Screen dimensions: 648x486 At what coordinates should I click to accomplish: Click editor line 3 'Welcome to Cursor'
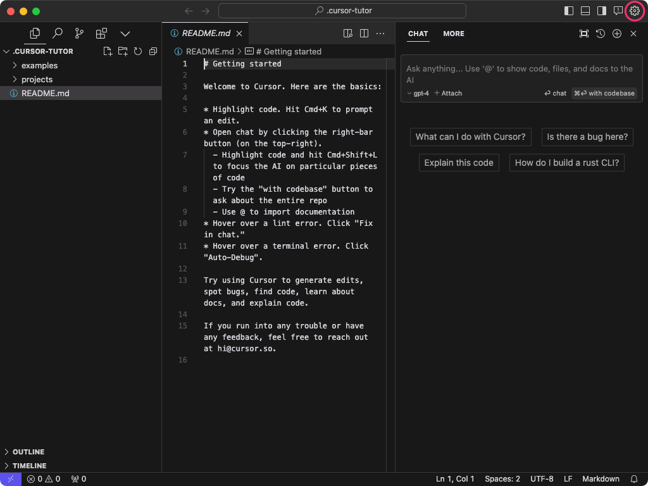pyautogui.click(x=292, y=86)
